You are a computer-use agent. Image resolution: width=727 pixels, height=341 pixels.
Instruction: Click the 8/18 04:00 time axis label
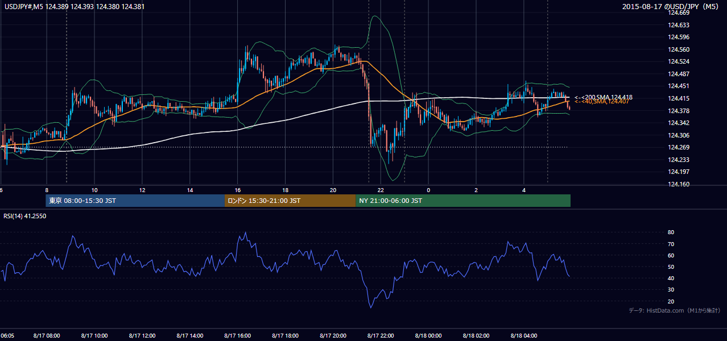tap(524, 335)
